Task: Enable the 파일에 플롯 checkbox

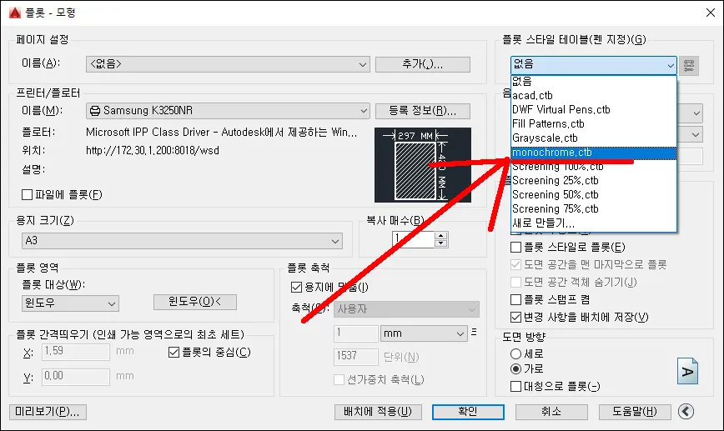Action: pyautogui.click(x=28, y=195)
